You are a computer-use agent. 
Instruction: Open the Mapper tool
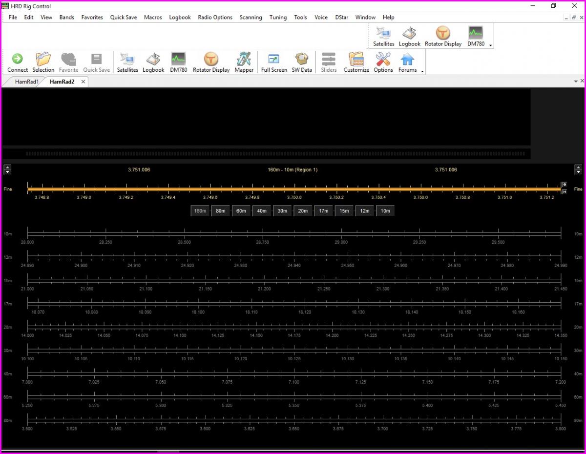click(244, 60)
